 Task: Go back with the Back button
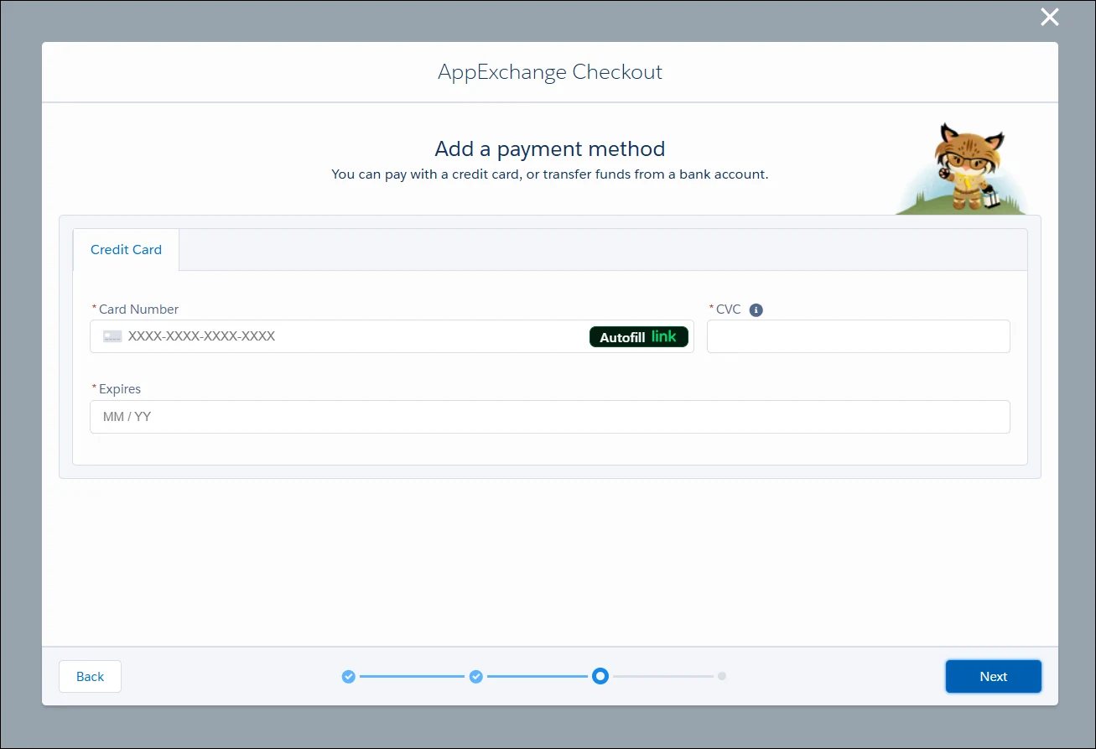[90, 677]
